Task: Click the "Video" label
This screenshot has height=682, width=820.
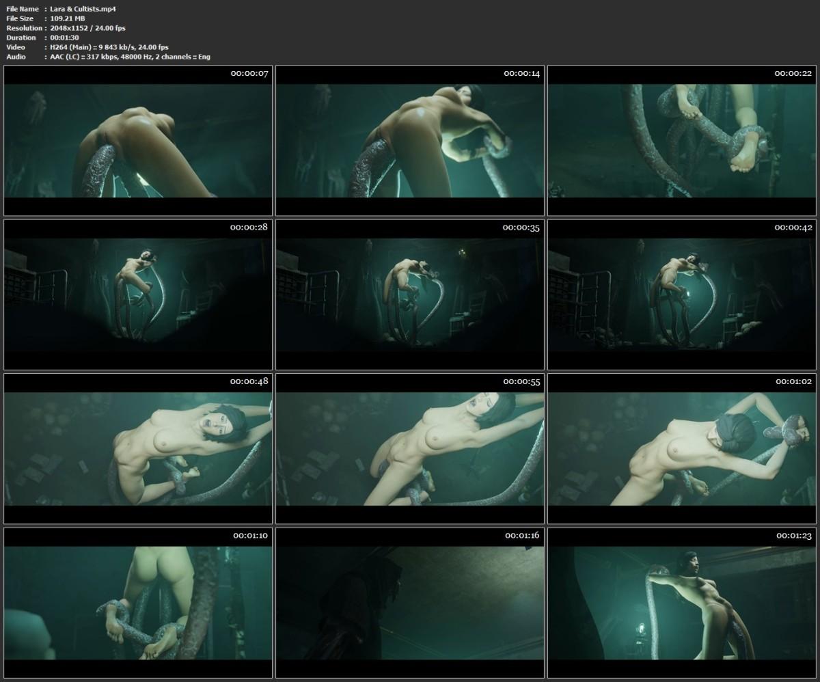Action: click(16, 47)
